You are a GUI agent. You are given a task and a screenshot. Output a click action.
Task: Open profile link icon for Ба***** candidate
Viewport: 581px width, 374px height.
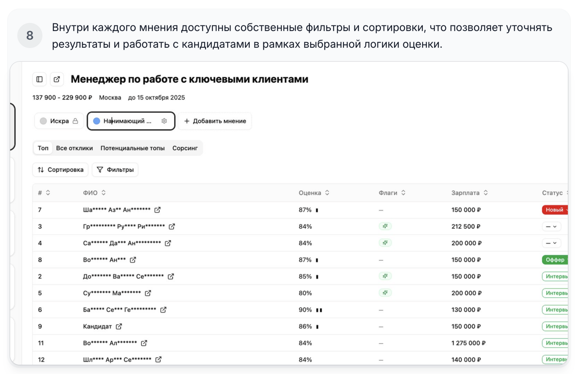click(x=163, y=310)
